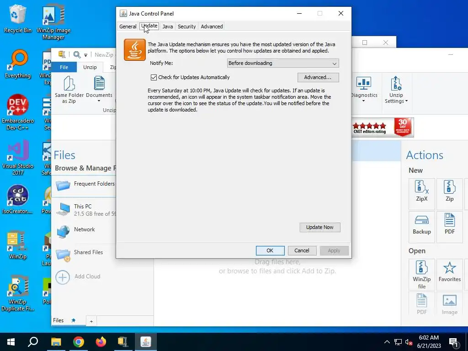The image size is (468, 351).
Task: Open the General tab in Java Control Panel
Action: coord(128,26)
